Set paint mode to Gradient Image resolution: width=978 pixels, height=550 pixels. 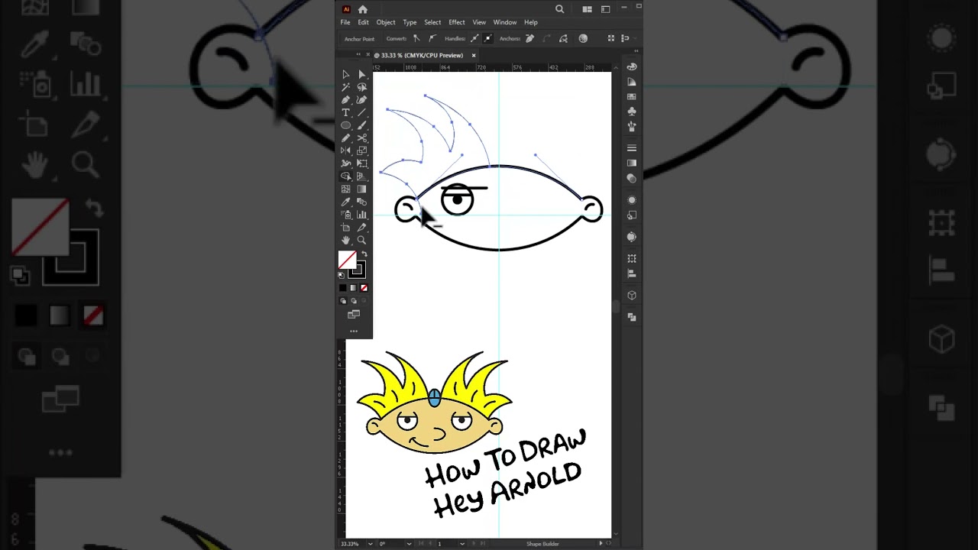point(353,288)
